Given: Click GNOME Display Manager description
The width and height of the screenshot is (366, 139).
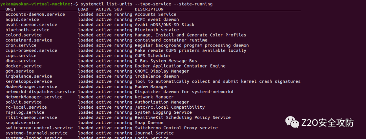Looking at the screenshot, I should (162, 71).
